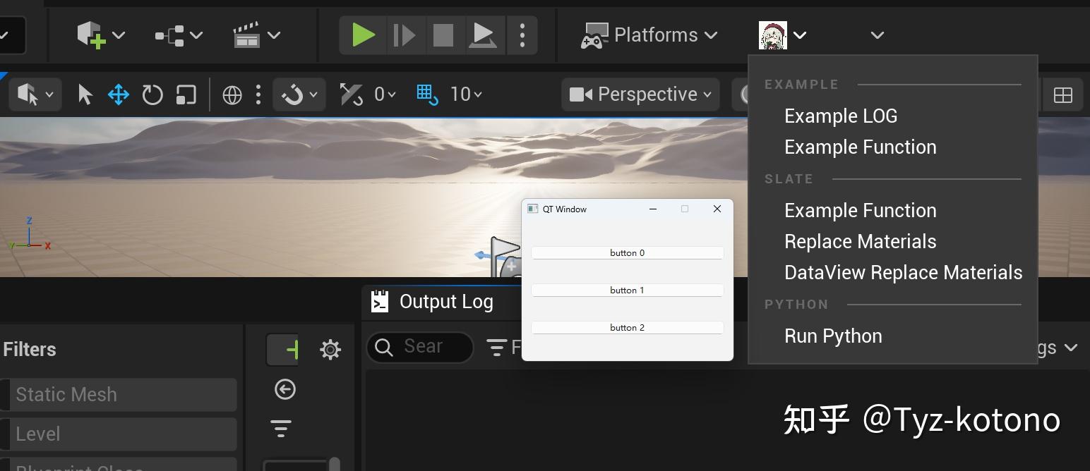Image resolution: width=1090 pixels, height=471 pixels.
Task: Select the Rotate tool
Action: (152, 94)
